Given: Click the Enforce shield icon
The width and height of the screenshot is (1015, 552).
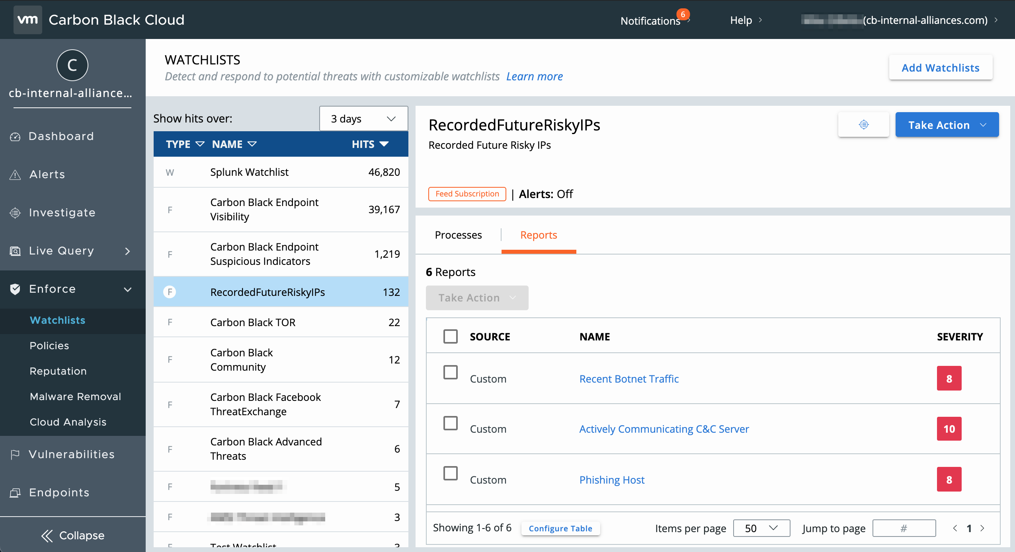Looking at the screenshot, I should 15,289.
